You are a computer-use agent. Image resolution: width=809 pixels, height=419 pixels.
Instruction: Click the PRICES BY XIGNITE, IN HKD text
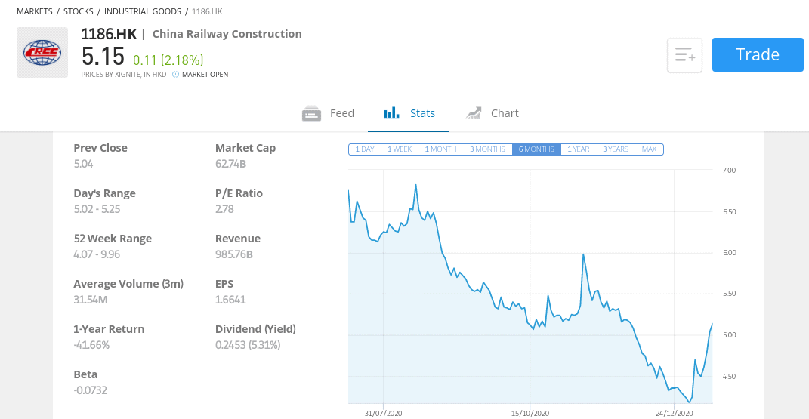124,75
